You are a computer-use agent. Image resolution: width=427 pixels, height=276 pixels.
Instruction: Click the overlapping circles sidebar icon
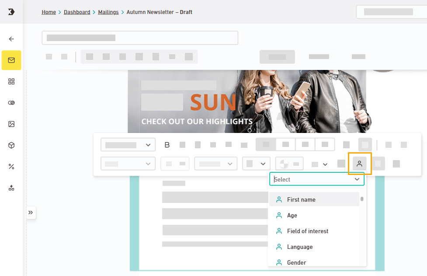click(11, 103)
